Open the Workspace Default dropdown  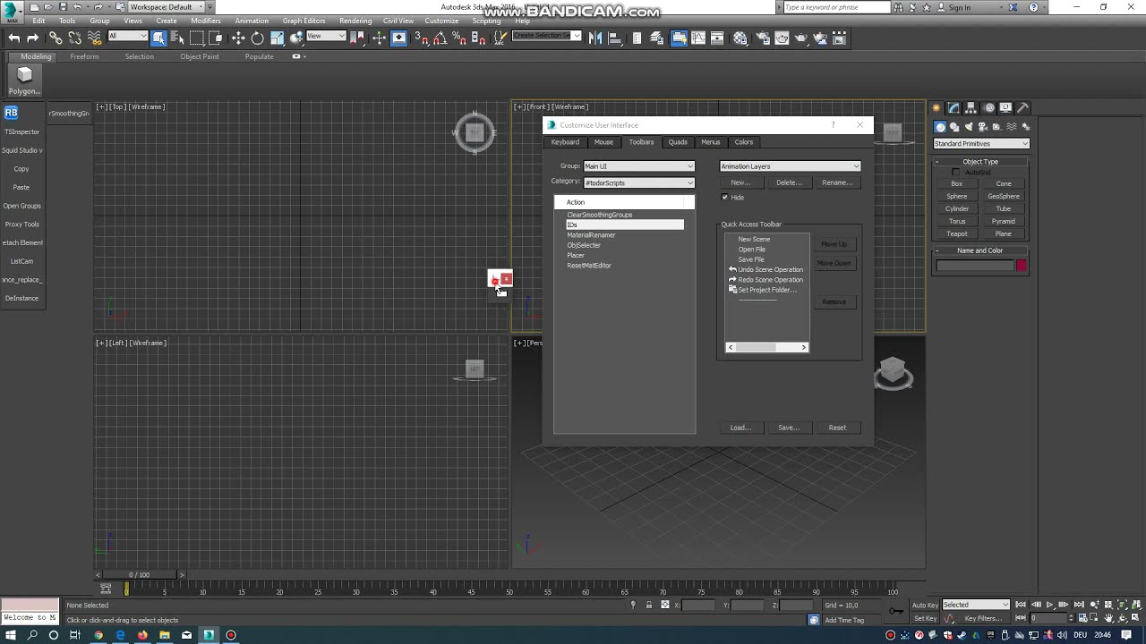[167, 7]
